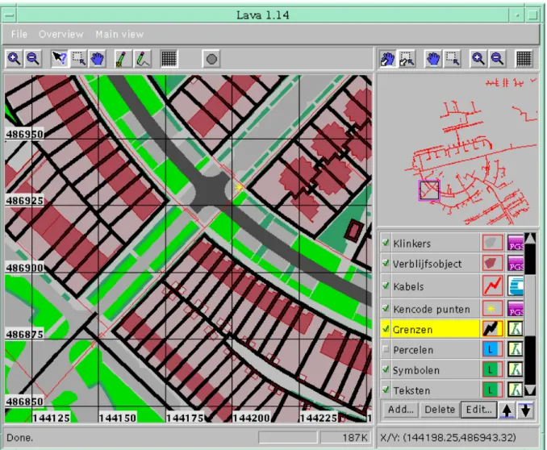
Task: Move selected layer down with arrow button
Action: [x=525, y=410]
